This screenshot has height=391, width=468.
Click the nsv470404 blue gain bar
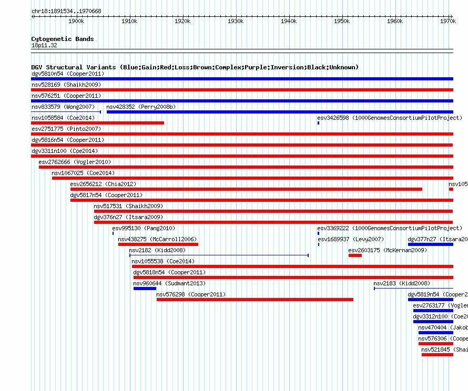(436, 333)
